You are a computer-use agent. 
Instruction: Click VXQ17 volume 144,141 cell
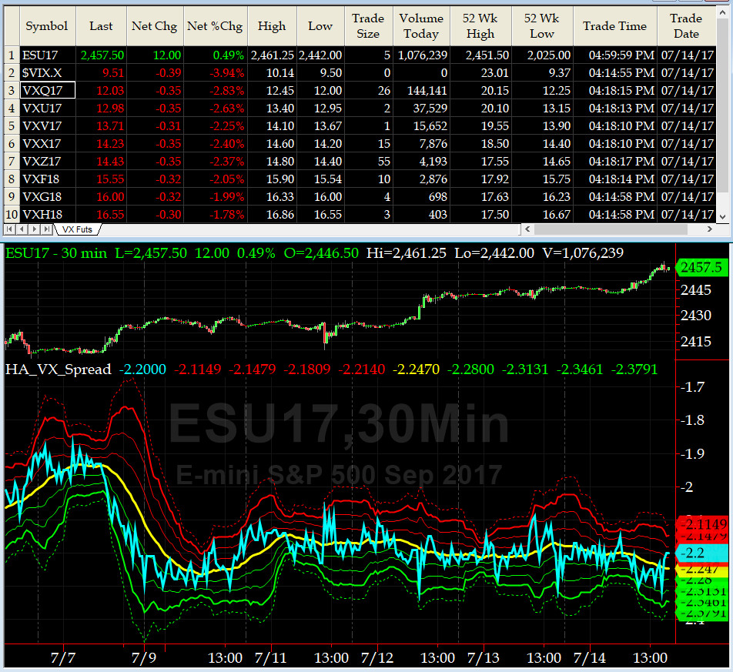click(422, 91)
